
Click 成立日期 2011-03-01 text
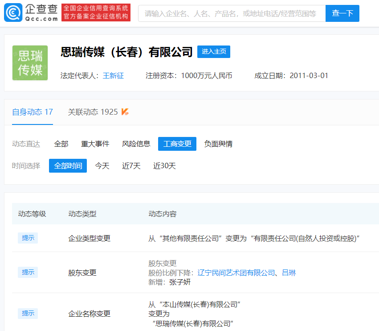pos(291,76)
